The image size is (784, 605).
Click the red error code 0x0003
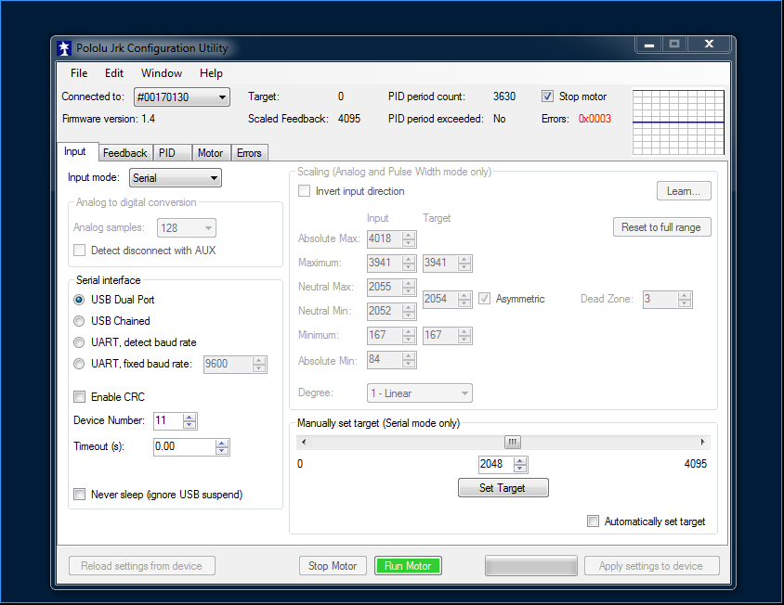click(x=595, y=119)
